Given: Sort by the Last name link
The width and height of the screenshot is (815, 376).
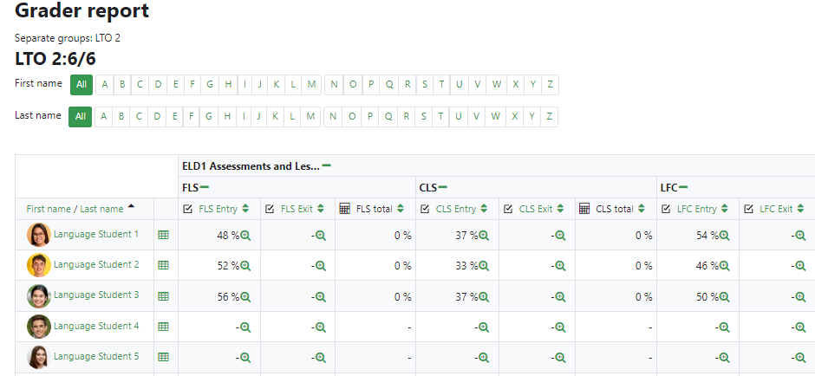Looking at the screenshot, I should [101, 209].
